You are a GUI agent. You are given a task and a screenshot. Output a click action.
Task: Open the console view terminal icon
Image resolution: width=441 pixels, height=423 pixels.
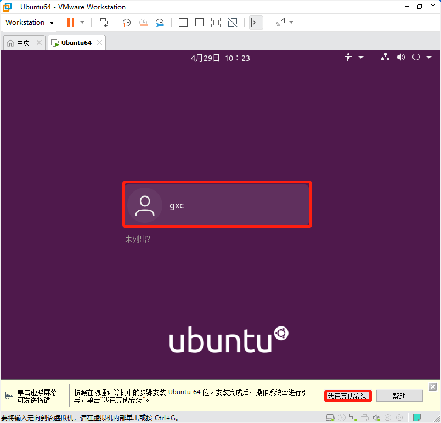(x=256, y=22)
